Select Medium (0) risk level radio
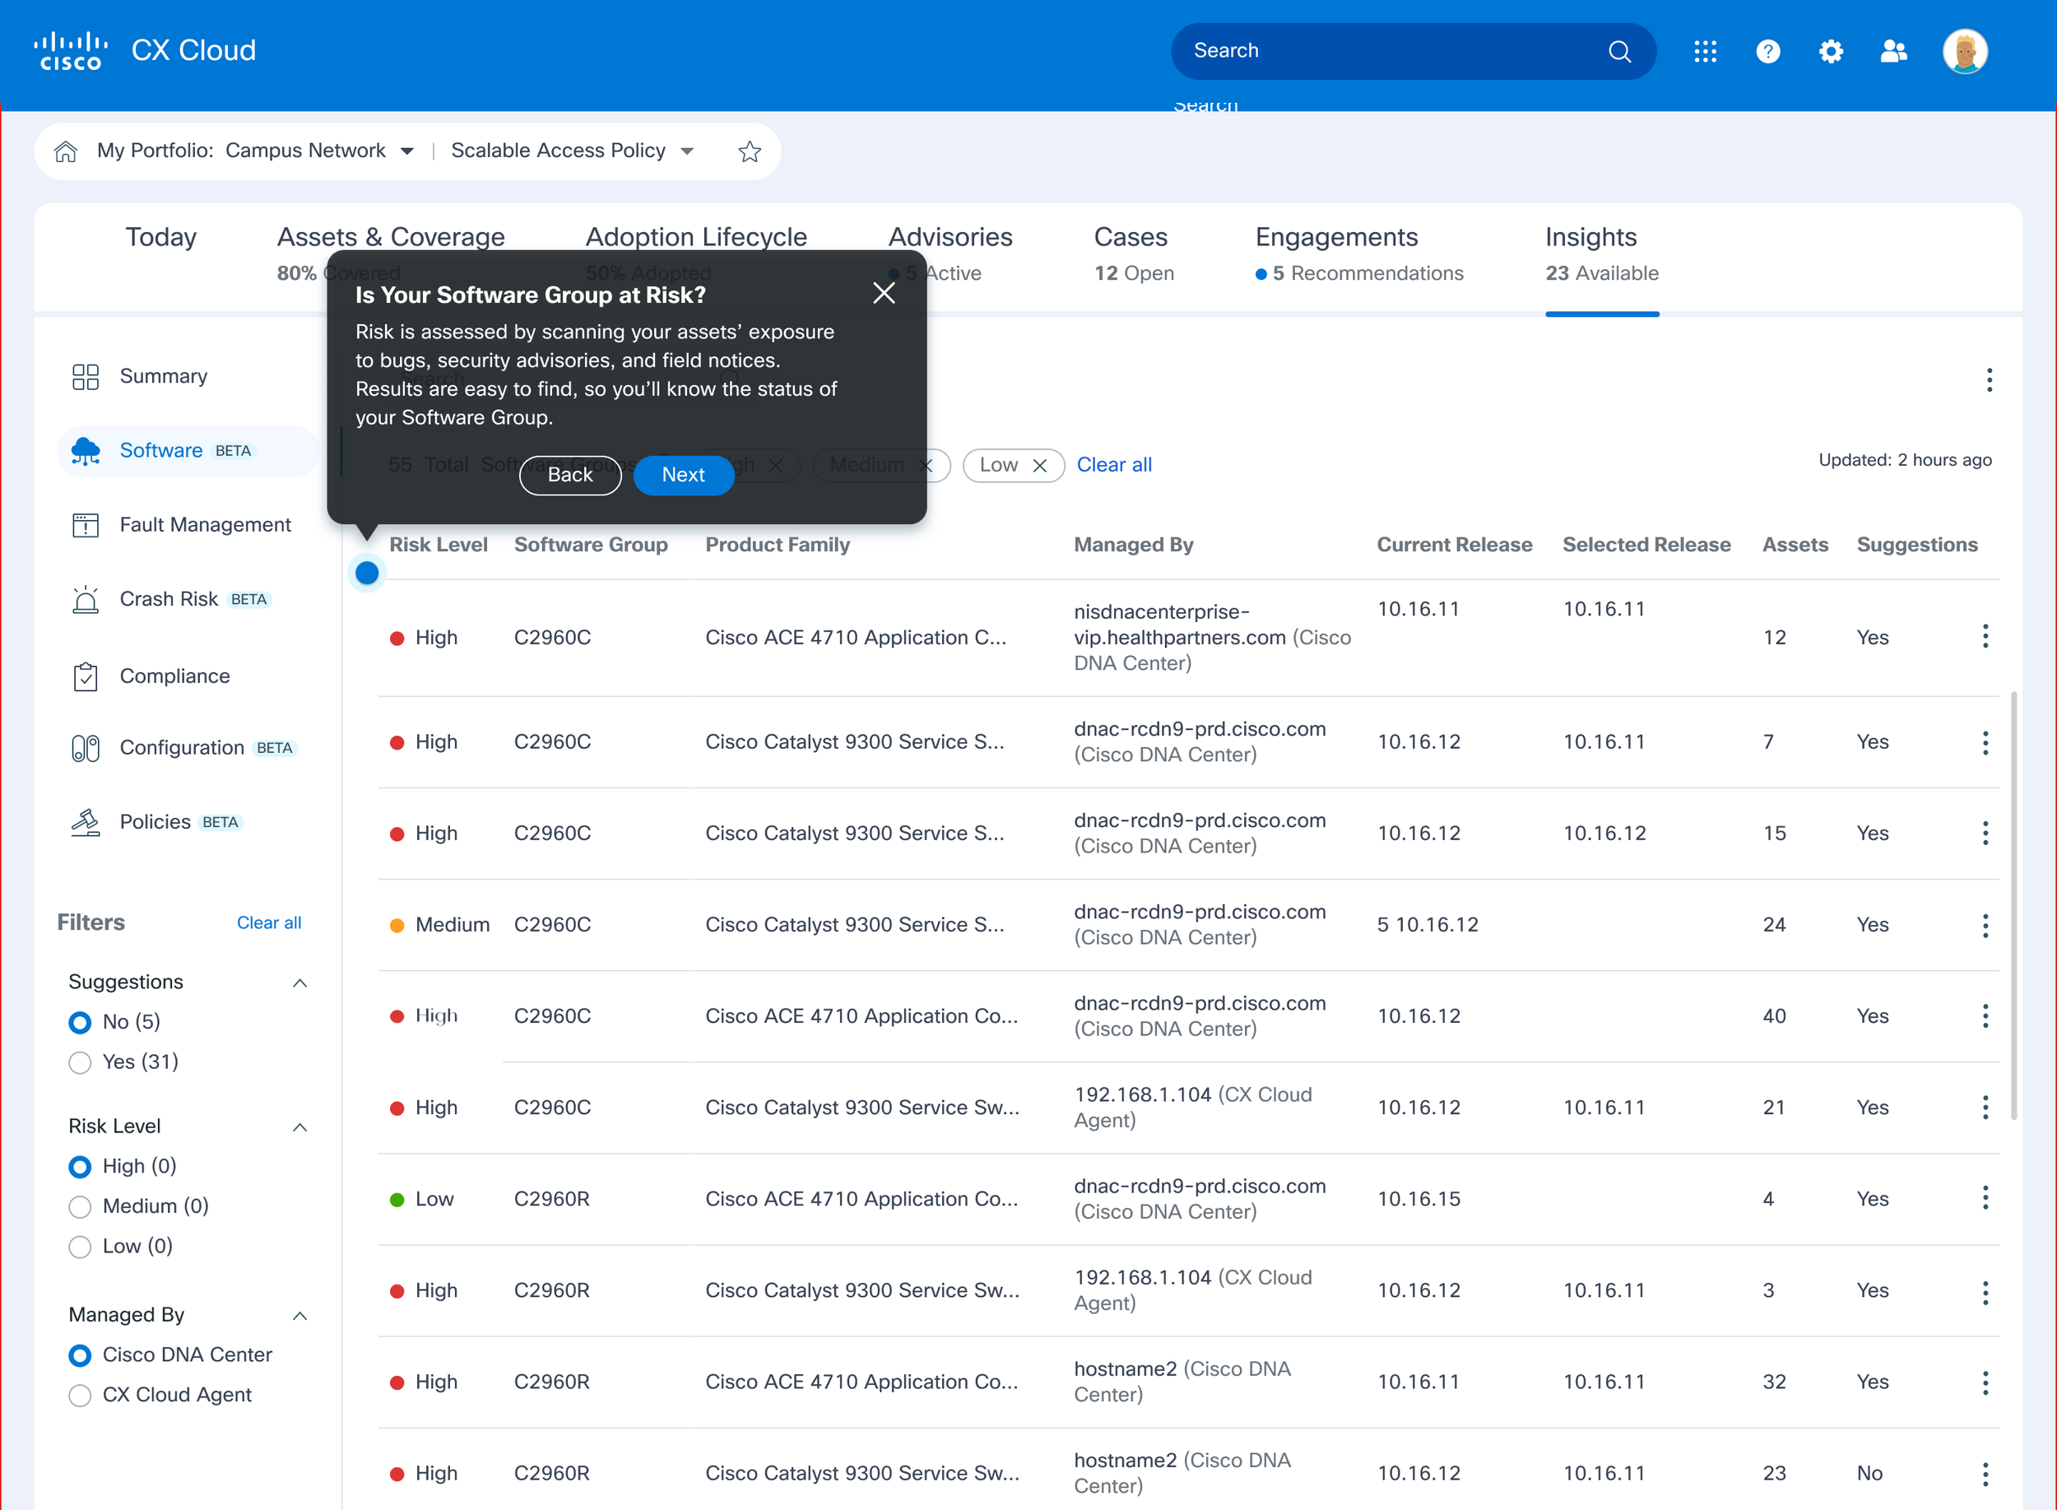The height and width of the screenshot is (1510, 2057). click(x=81, y=1206)
